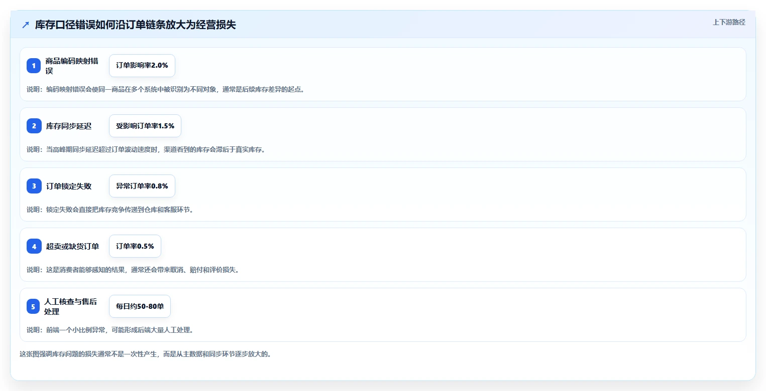
Task: Click description starting 这是消费者能够感知的结果
Action: coord(133,270)
